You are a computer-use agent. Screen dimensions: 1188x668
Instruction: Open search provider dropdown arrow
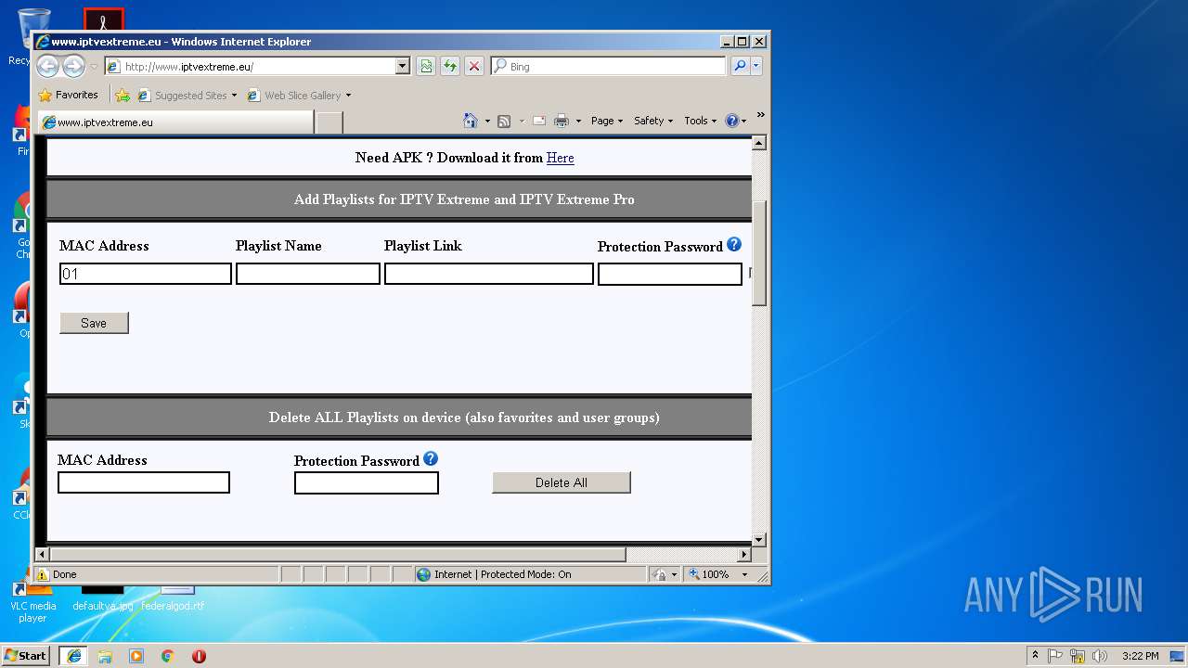click(756, 66)
